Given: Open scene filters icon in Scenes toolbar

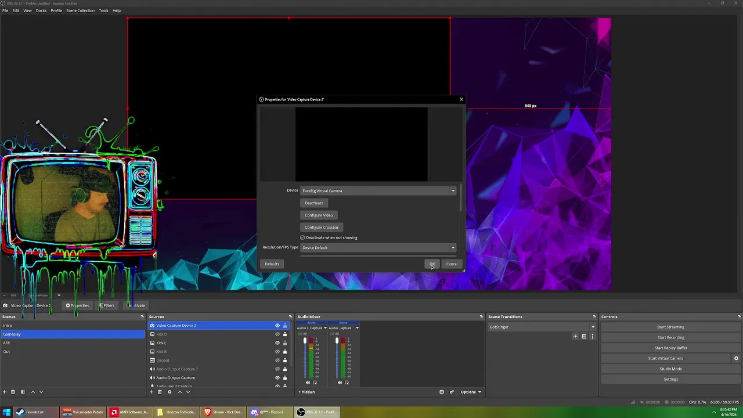Looking at the screenshot, I should point(23,392).
